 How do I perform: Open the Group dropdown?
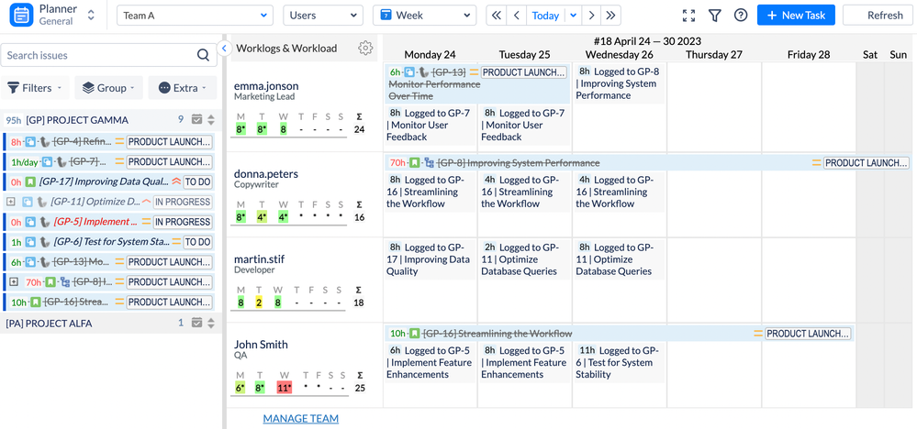coord(108,88)
